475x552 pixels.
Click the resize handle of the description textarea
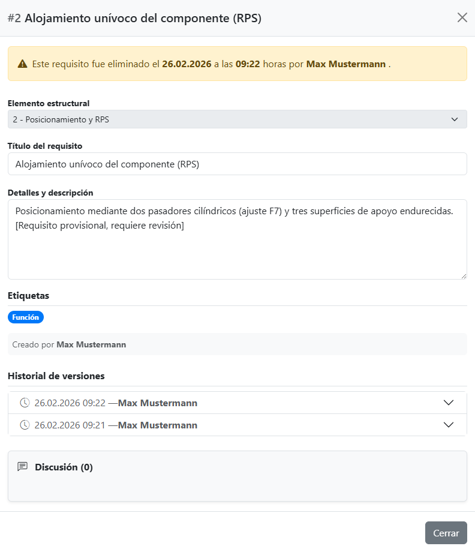463,275
